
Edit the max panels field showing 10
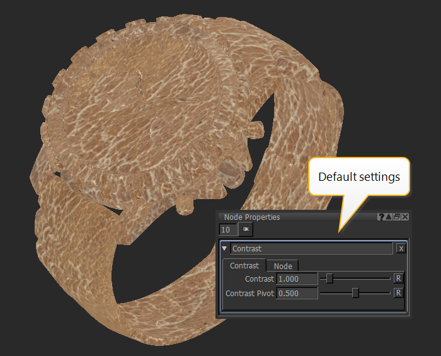[x=228, y=230]
